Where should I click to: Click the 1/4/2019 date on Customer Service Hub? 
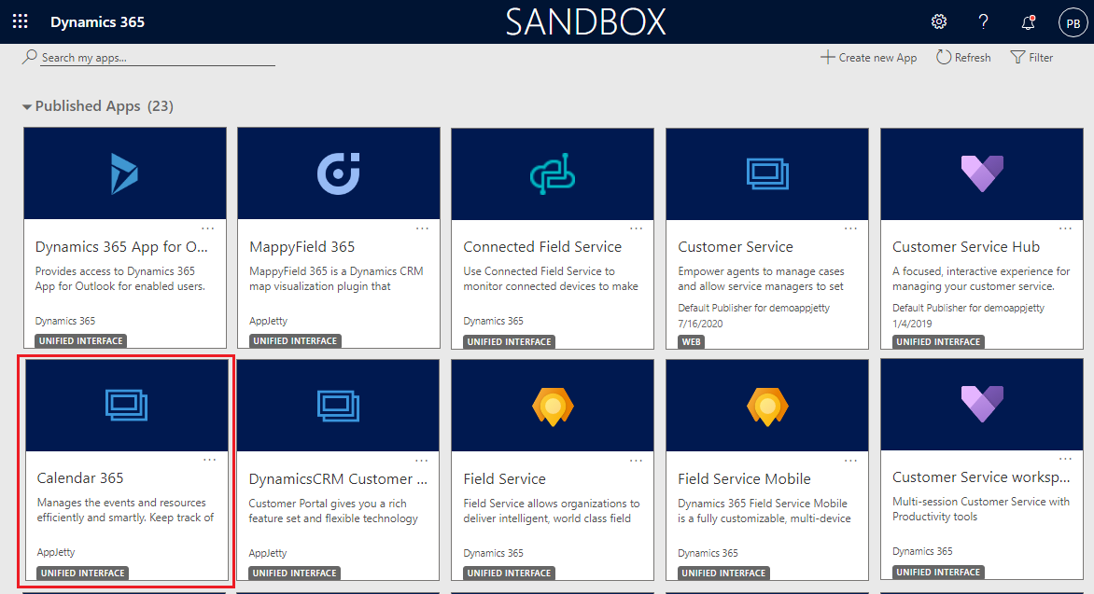pos(912,324)
